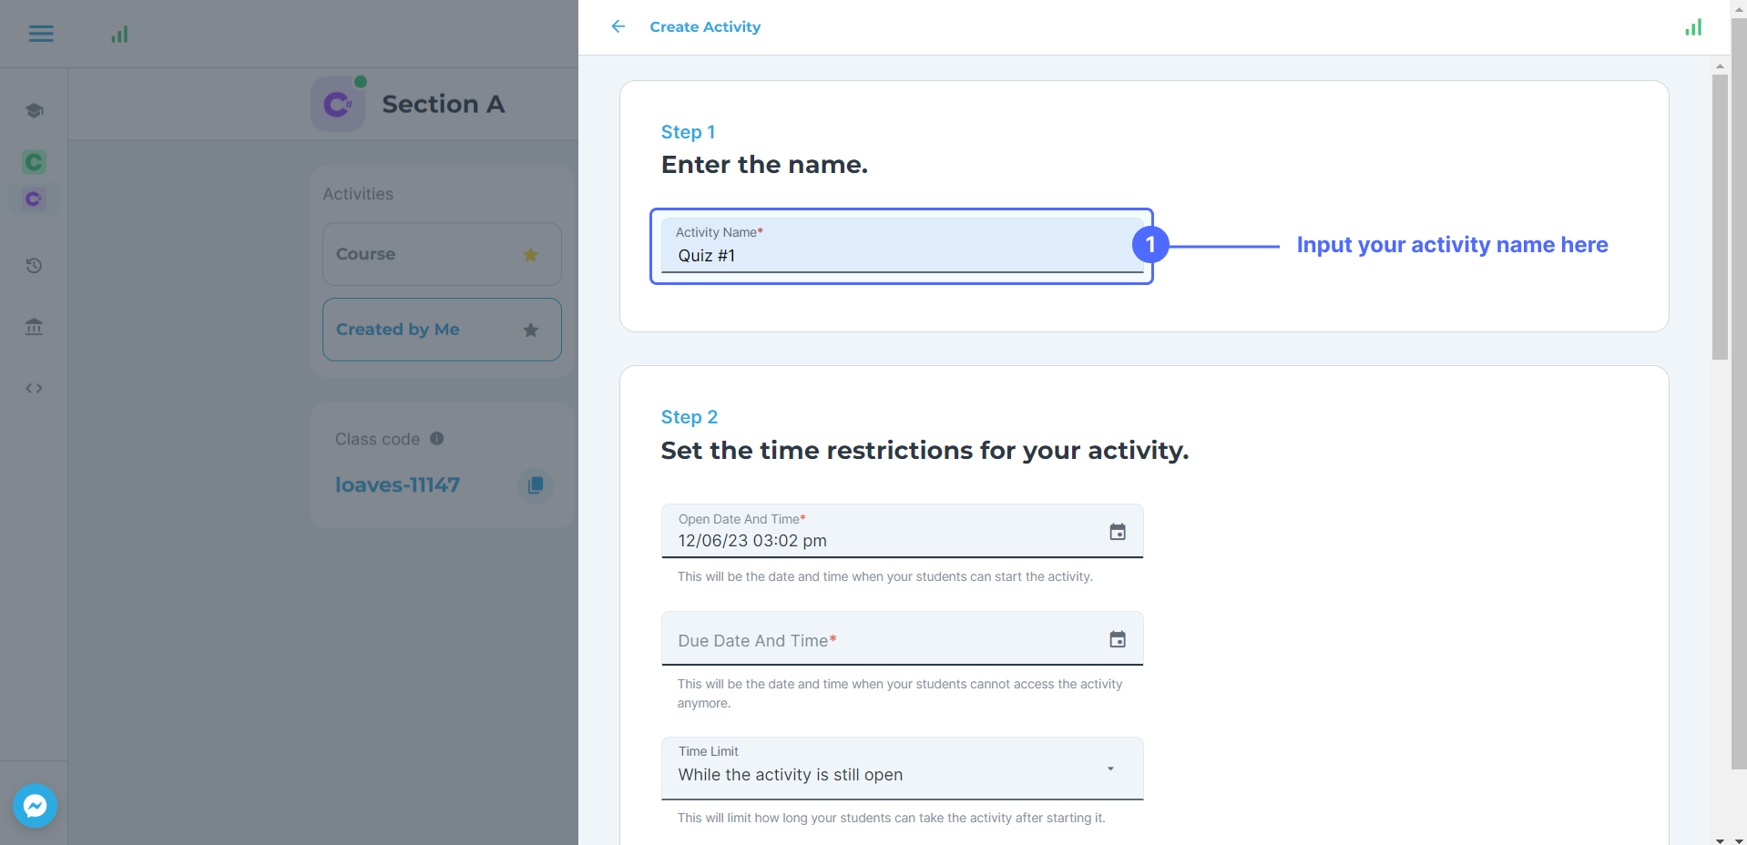The height and width of the screenshot is (845, 1747).
Task: Open the history clock icon in sidebar
Action: 35,266
